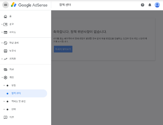163x125 pixels.
Task: Click the Feedback (의견) speech bubble icon
Action: pos(6,117)
